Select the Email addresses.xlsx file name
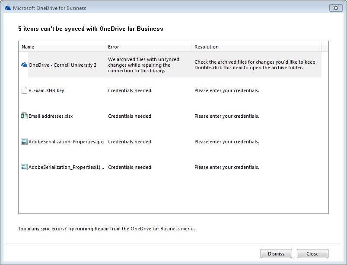Viewport: 347px width, 265px height. 51,116
